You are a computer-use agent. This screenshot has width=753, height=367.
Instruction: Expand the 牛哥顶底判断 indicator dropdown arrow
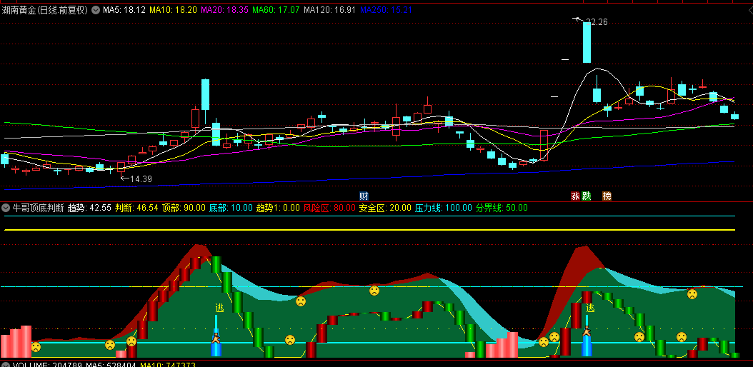[6, 208]
